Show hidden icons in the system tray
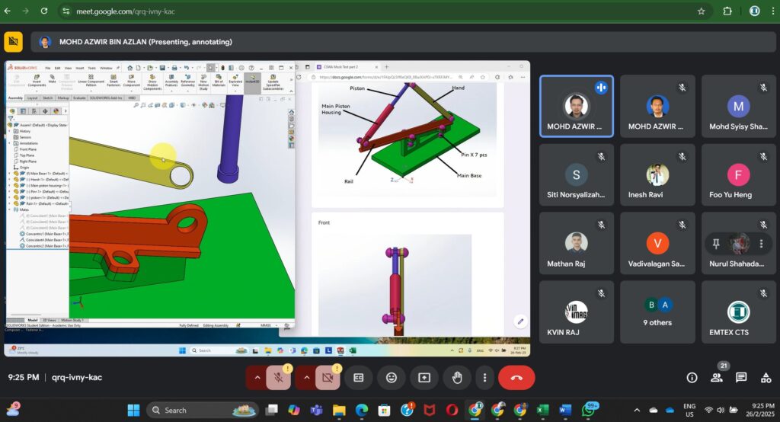The image size is (780, 422). (x=637, y=410)
